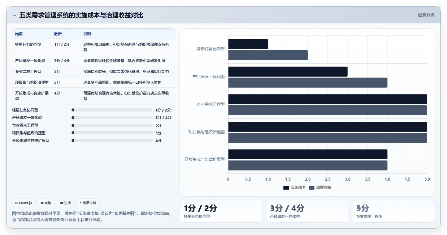Click the 实施成本 bar for 轻量任务协同型

pos(248,44)
